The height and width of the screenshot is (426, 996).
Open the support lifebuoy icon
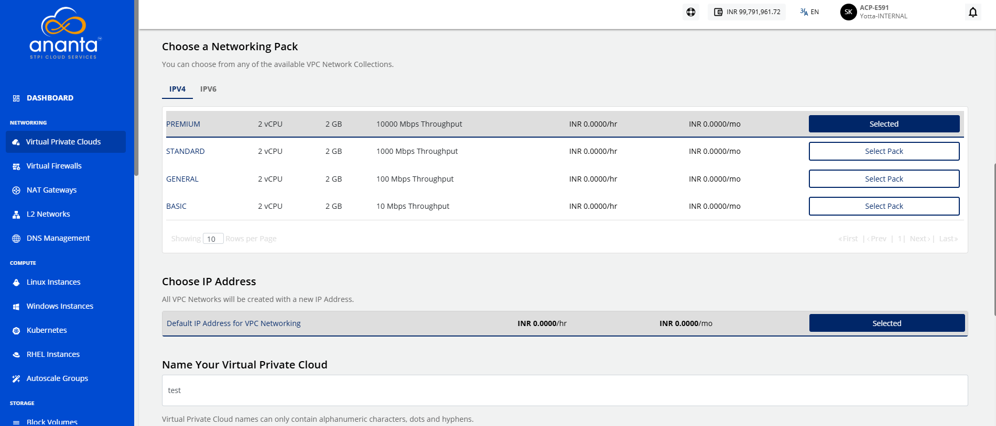tap(691, 12)
